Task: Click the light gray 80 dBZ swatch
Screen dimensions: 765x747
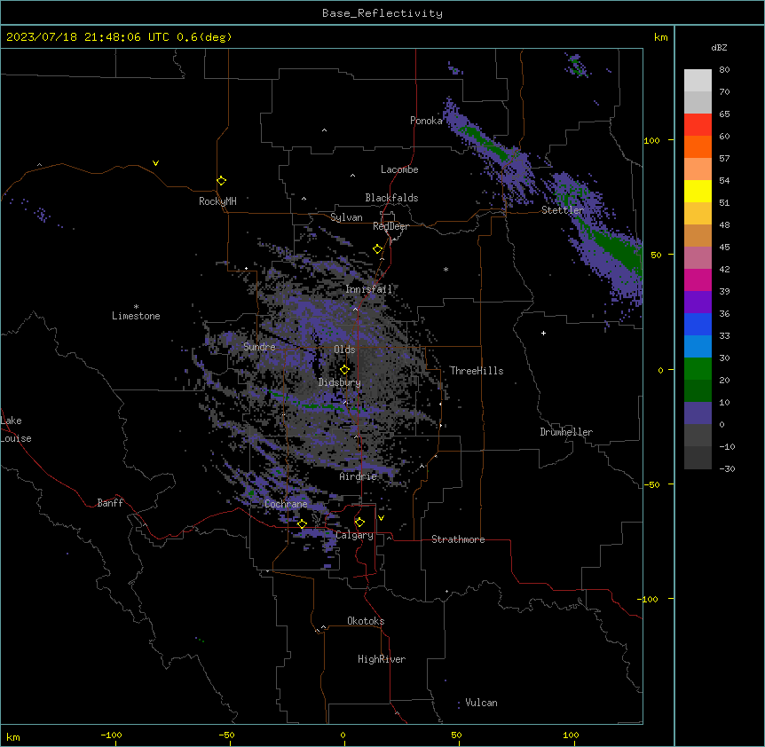Action: coord(698,80)
